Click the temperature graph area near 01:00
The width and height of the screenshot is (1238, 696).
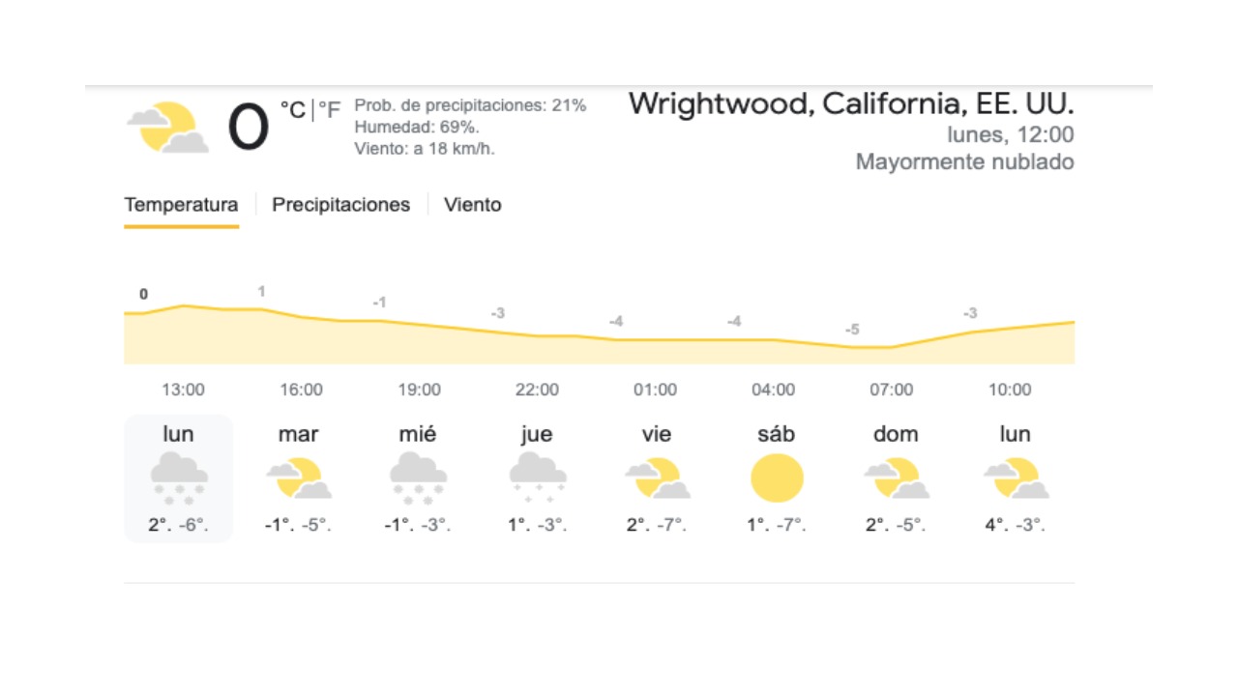tap(655, 351)
